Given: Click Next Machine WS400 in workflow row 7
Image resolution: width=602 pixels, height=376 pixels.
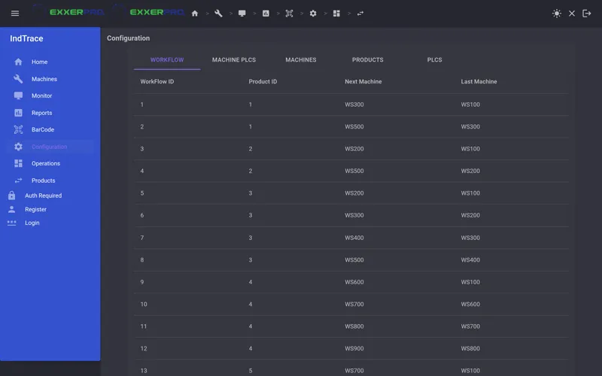Looking at the screenshot, I should 354,238.
